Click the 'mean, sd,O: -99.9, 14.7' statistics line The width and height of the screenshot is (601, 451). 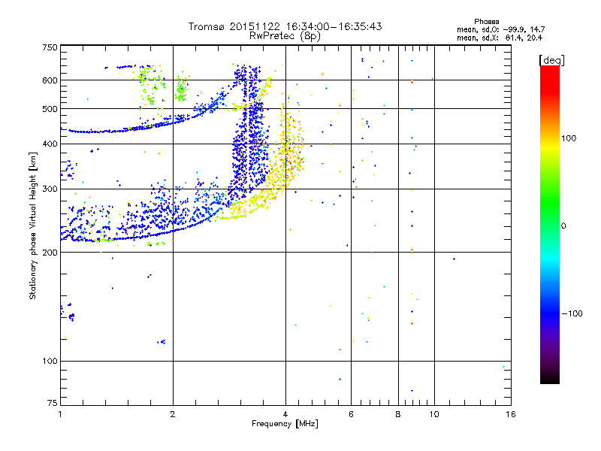[x=500, y=30]
